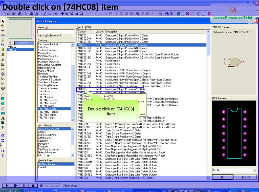Click the Rotate Clockwise icon
This screenshot has height=192, width=259.
3,136
